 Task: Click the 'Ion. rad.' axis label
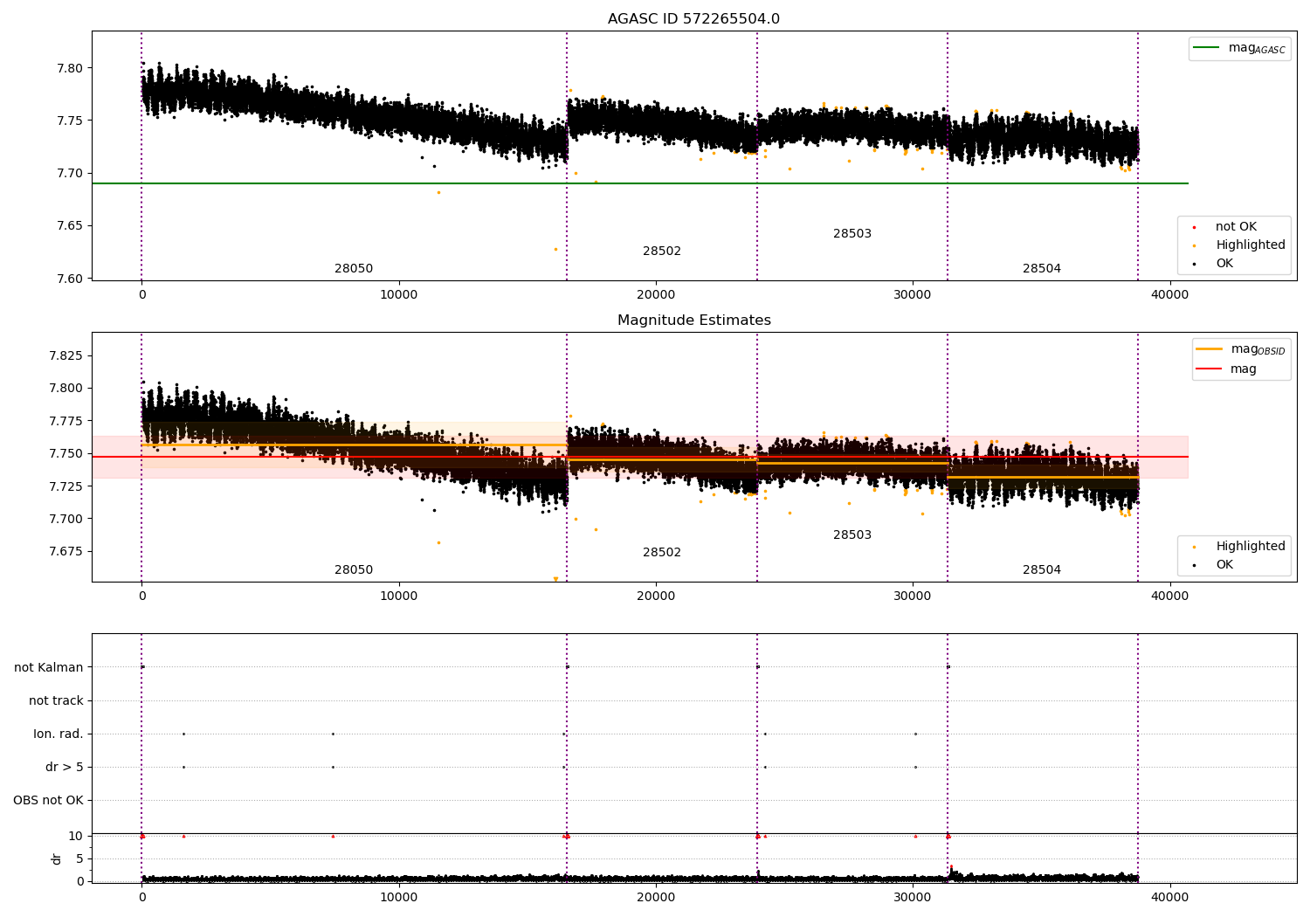[x=59, y=734]
